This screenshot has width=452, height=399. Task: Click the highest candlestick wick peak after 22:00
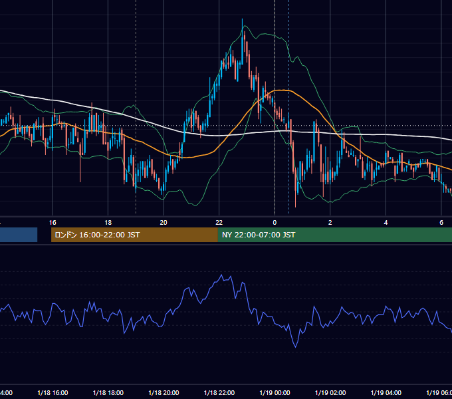[242, 19]
